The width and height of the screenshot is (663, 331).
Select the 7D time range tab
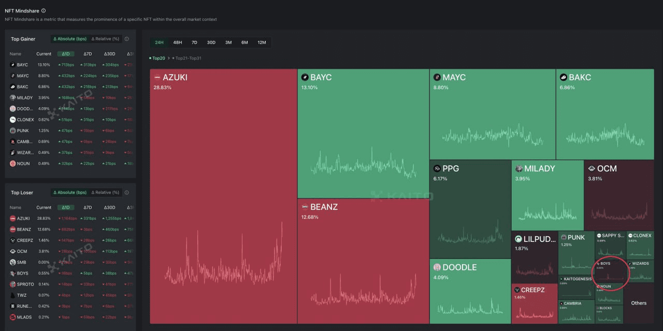[x=194, y=42]
